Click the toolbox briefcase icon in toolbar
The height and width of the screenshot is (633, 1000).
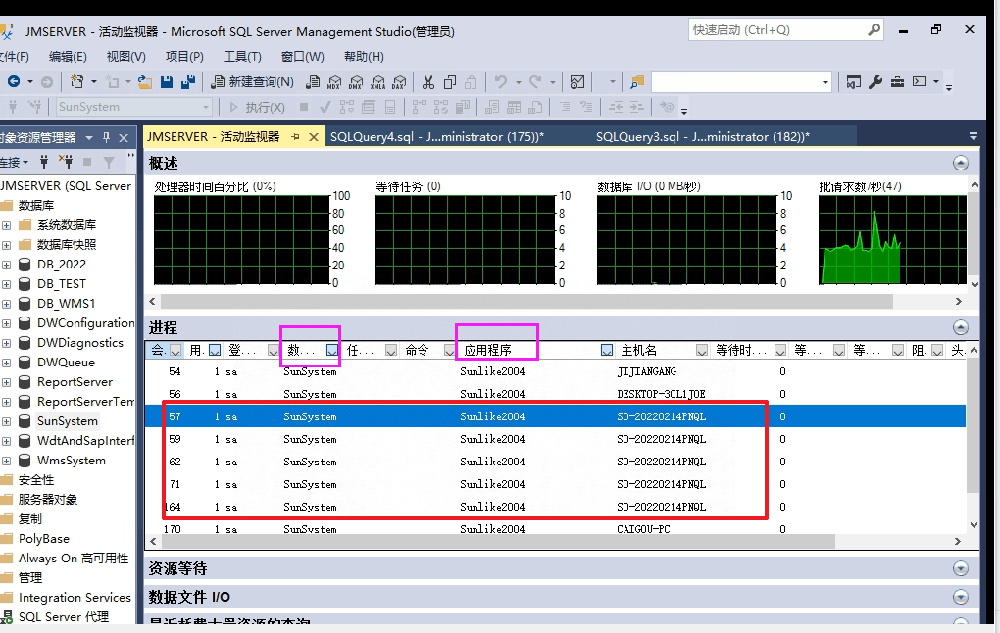pyautogui.click(x=897, y=82)
